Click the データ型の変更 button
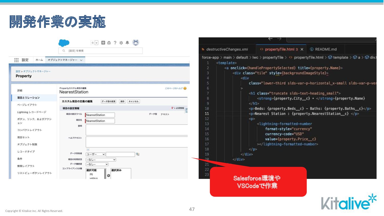The width and height of the screenshot is (384, 216). click(x=109, y=102)
